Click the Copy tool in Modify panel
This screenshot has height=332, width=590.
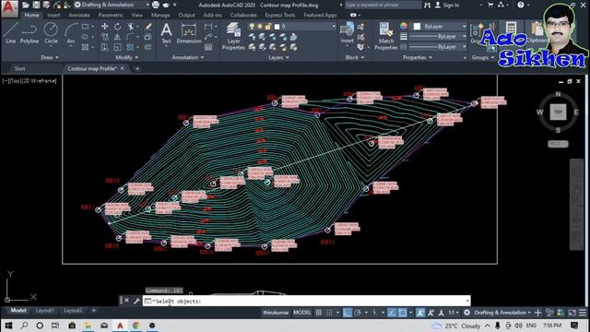[x=104, y=37]
